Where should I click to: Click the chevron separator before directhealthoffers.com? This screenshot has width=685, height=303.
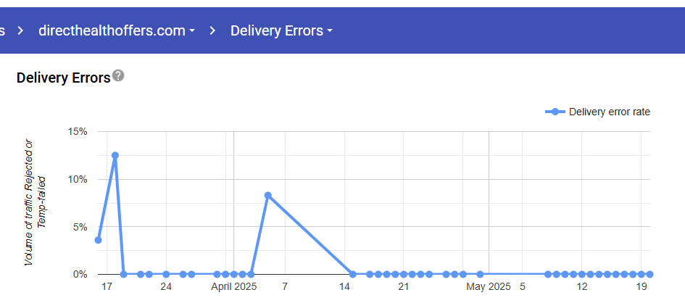pyautogui.click(x=21, y=31)
